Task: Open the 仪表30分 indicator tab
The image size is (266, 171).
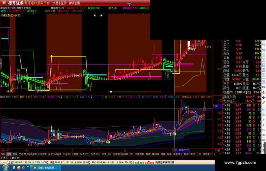Action: [95, 154]
